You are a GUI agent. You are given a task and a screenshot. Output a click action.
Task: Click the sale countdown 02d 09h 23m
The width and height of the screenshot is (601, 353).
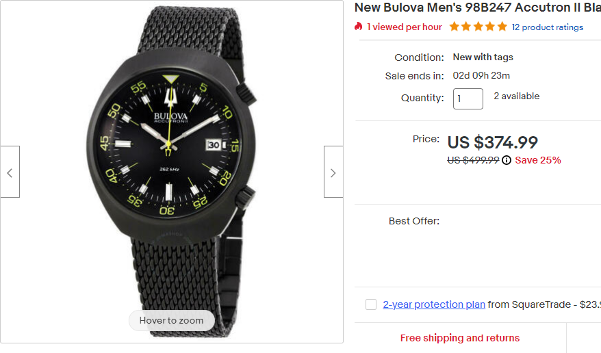click(481, 76)
